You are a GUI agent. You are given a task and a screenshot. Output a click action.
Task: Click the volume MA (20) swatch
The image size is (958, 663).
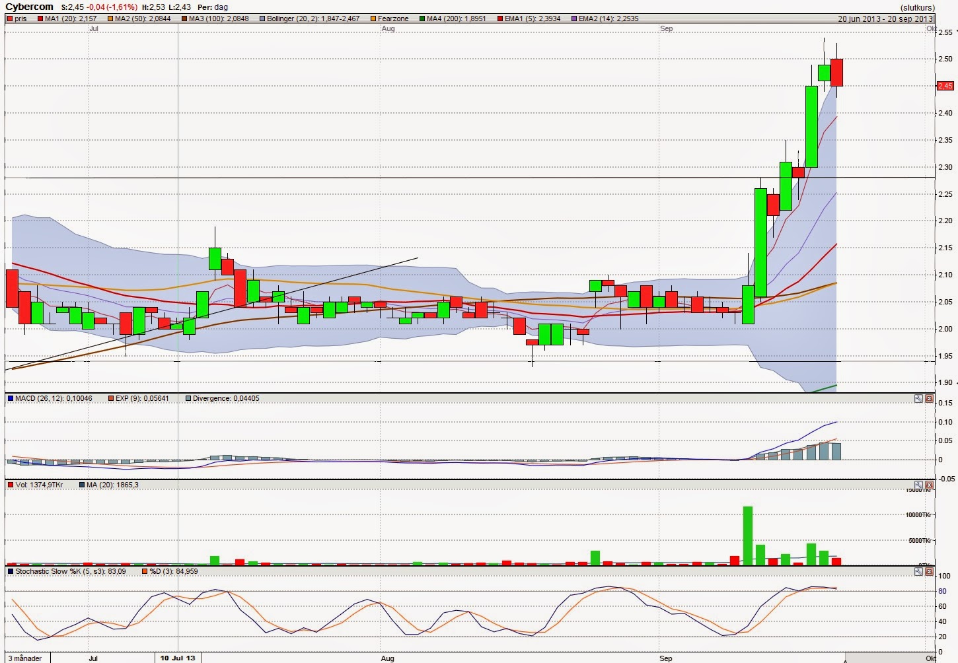pos(81,485)
